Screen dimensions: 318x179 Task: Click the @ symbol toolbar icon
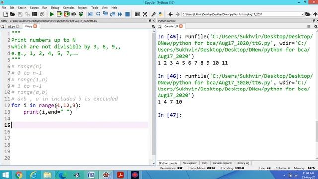click(42, 14)
